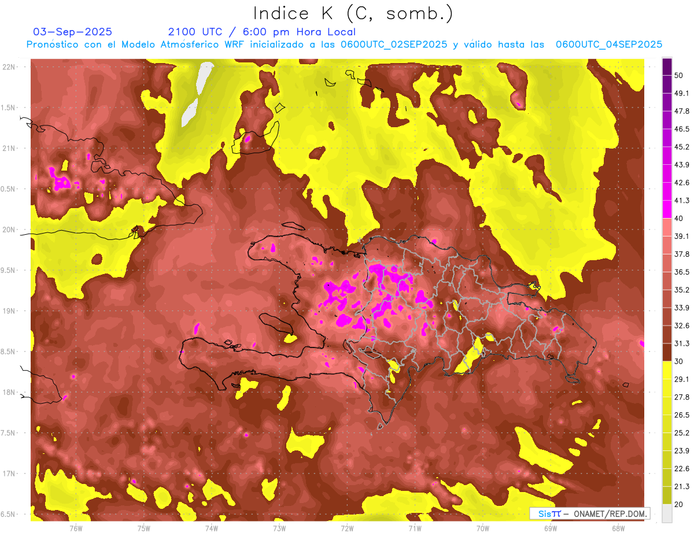This screenshot has width=694, height=536.
Task: Click the title "Indice K (C, somb.)"
Action: coord(353,13)
